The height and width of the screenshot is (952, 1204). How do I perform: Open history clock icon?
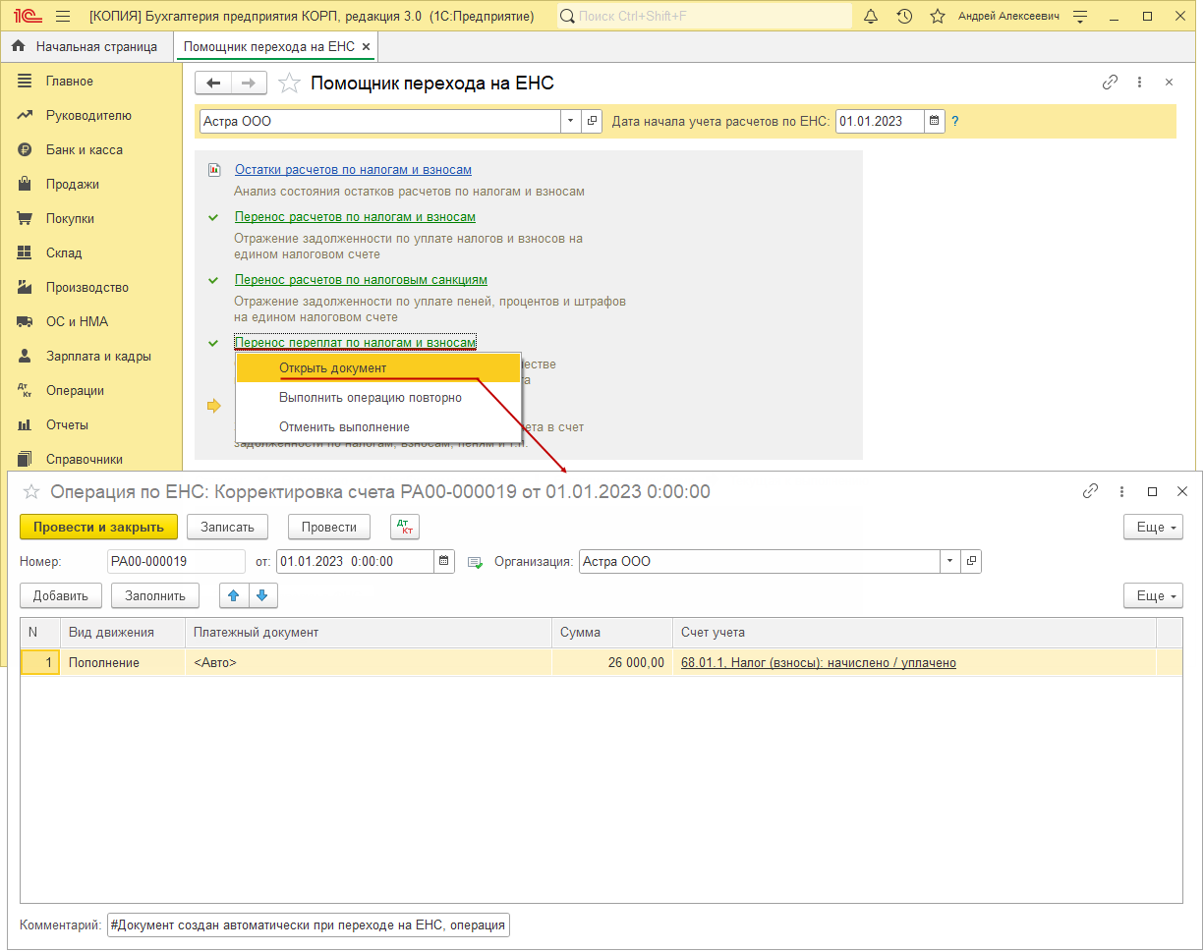[x=904, y=17]
